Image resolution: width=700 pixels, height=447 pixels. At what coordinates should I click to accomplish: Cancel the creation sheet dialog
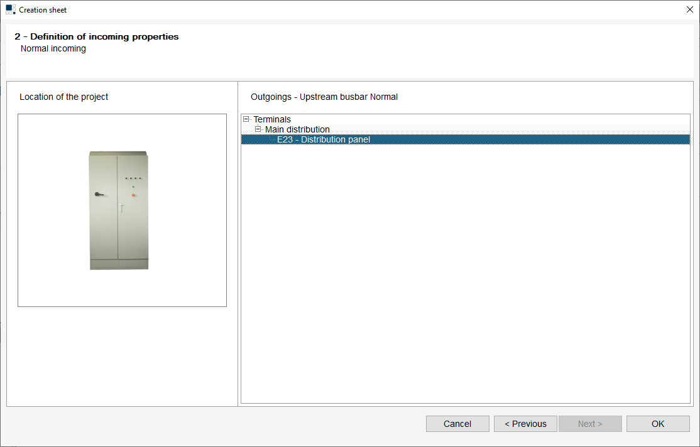[457, 423]
